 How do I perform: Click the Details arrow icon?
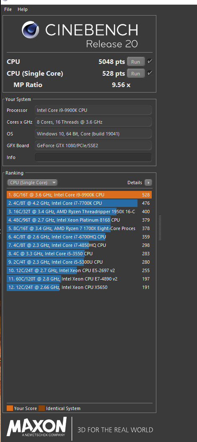tap(148, 183)
